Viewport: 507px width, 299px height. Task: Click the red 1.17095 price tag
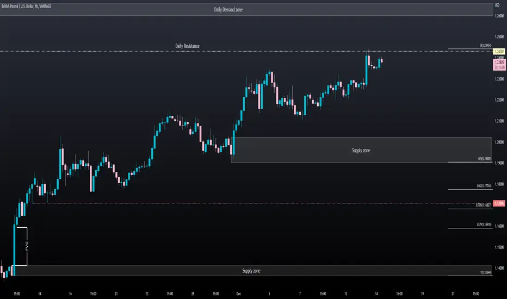click(499, 203)
